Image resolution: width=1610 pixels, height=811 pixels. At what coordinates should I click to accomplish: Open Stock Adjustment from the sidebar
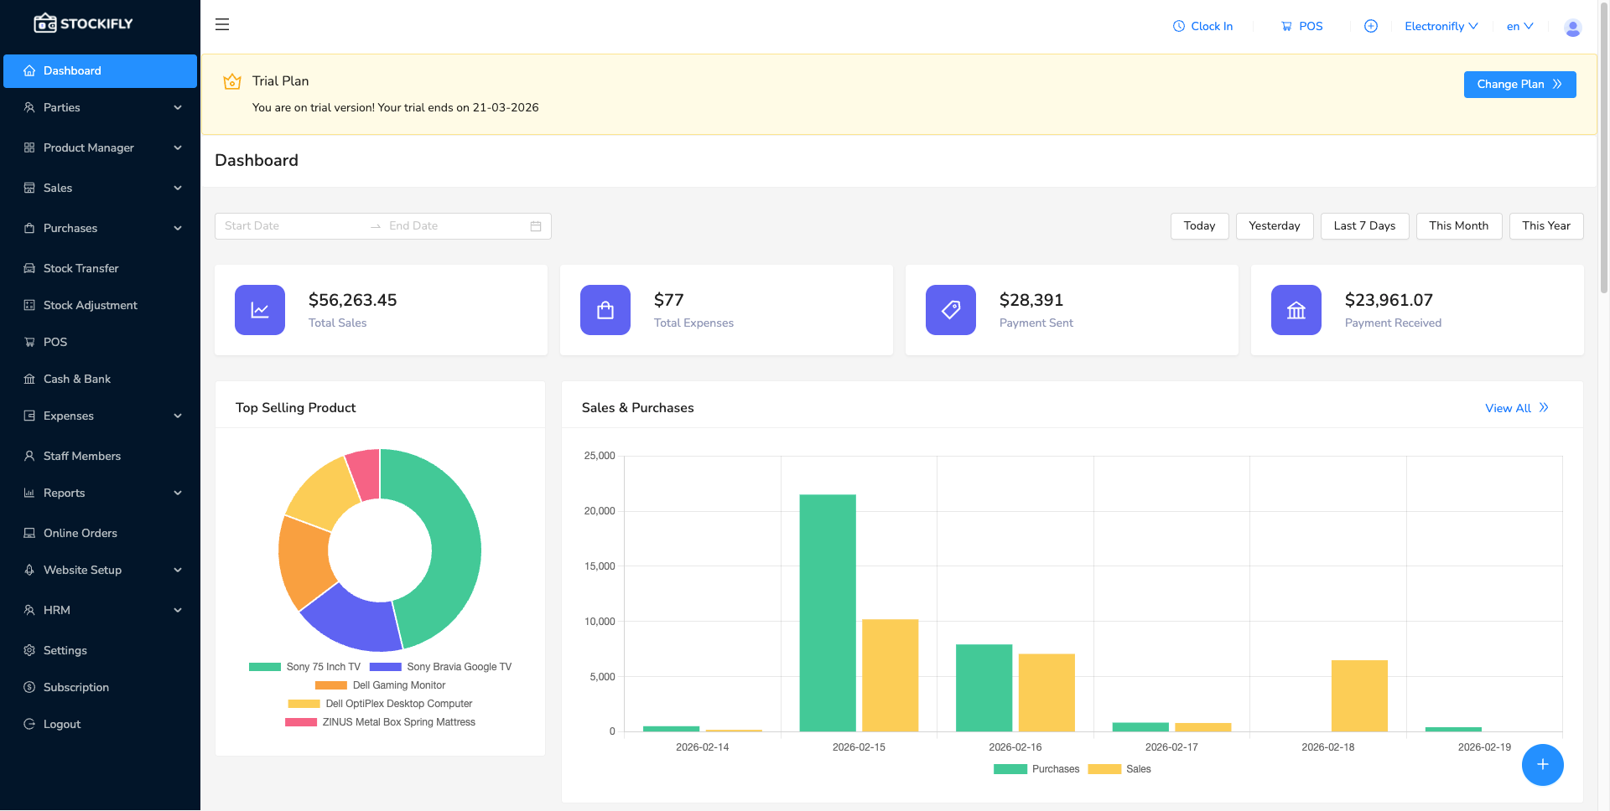pyautogui.click(x=90, y=305)
